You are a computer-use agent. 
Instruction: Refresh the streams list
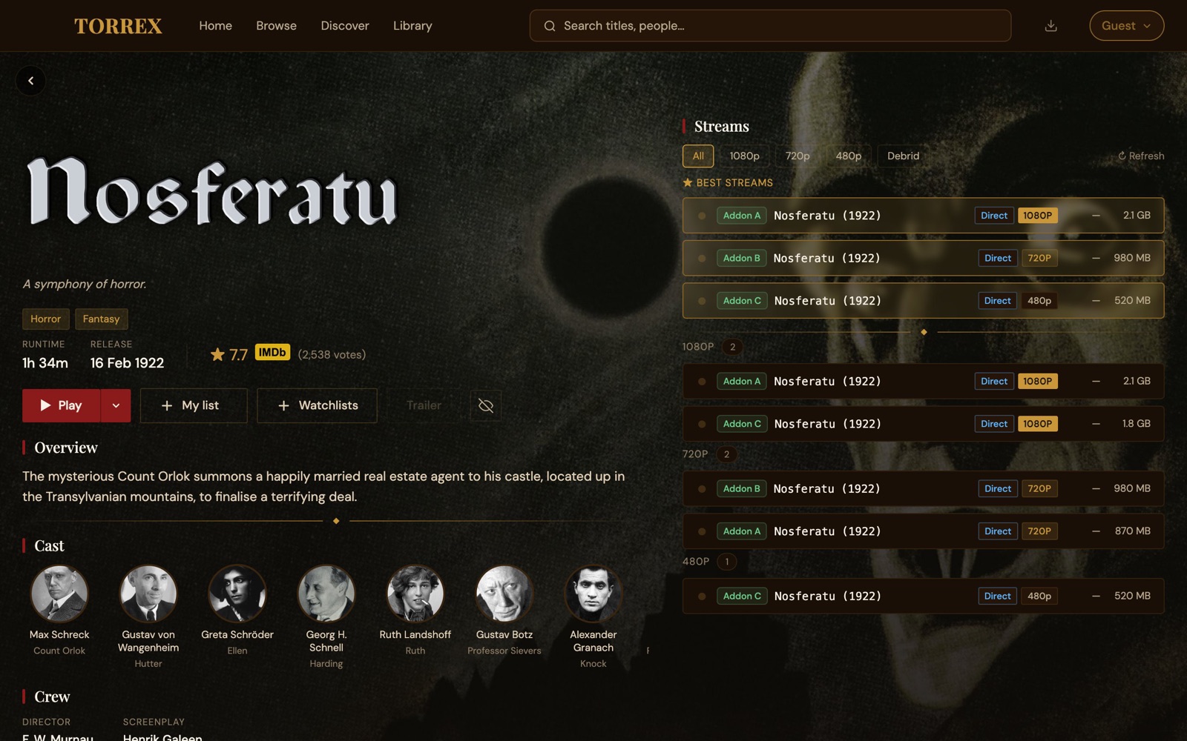[x=1141, y=156]
